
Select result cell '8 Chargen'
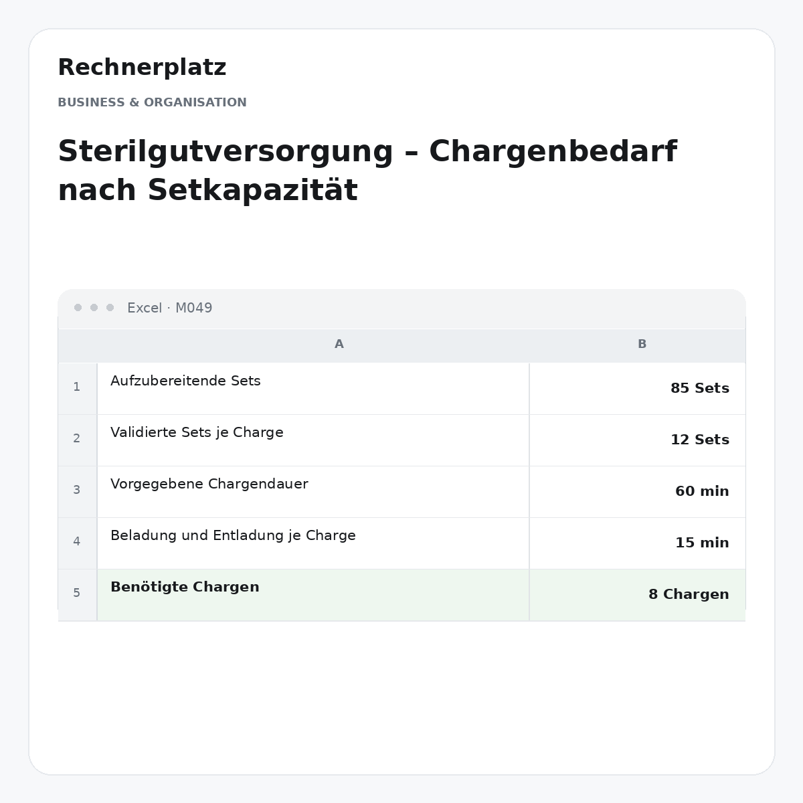click(637, 595)
